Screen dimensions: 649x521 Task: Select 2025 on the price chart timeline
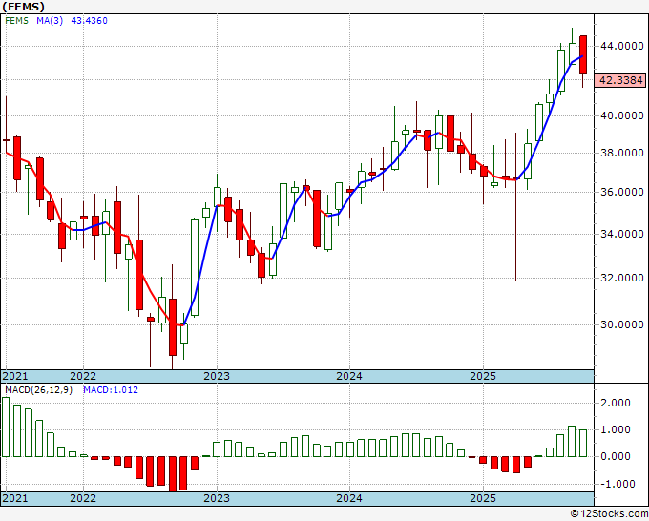click(x=483, y=376)
